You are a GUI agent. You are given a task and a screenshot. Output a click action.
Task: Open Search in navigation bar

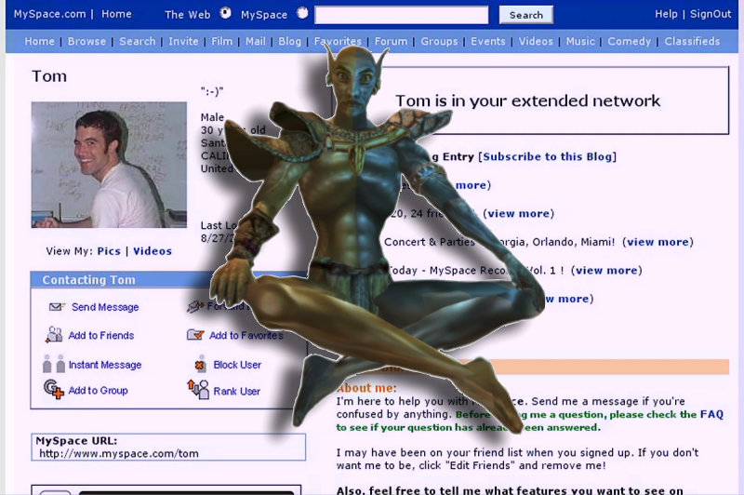click(137, 41)
